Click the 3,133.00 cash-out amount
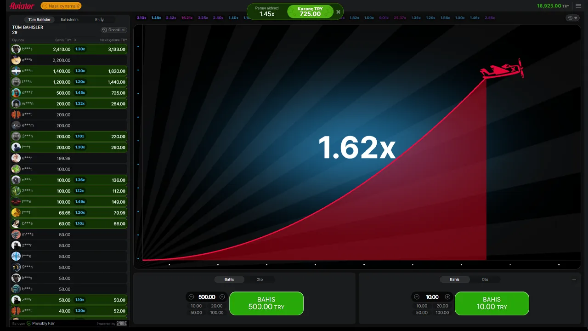 click(117, 49)
